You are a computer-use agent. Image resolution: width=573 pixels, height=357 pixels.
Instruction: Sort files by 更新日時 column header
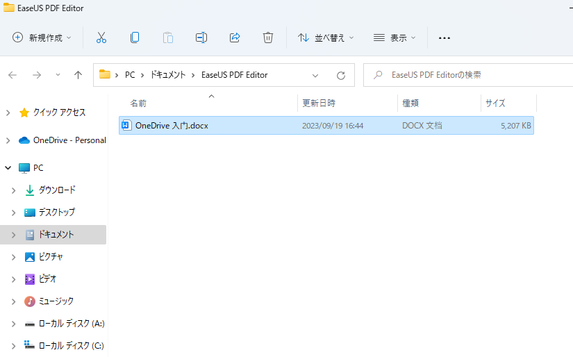point(319,103)
